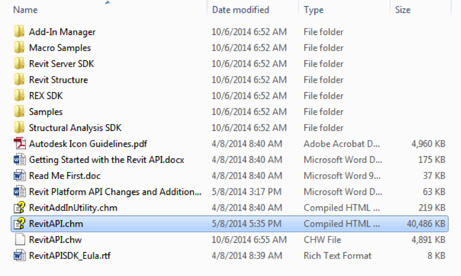Select the RevitAPI.chw file name

(56, 240)
